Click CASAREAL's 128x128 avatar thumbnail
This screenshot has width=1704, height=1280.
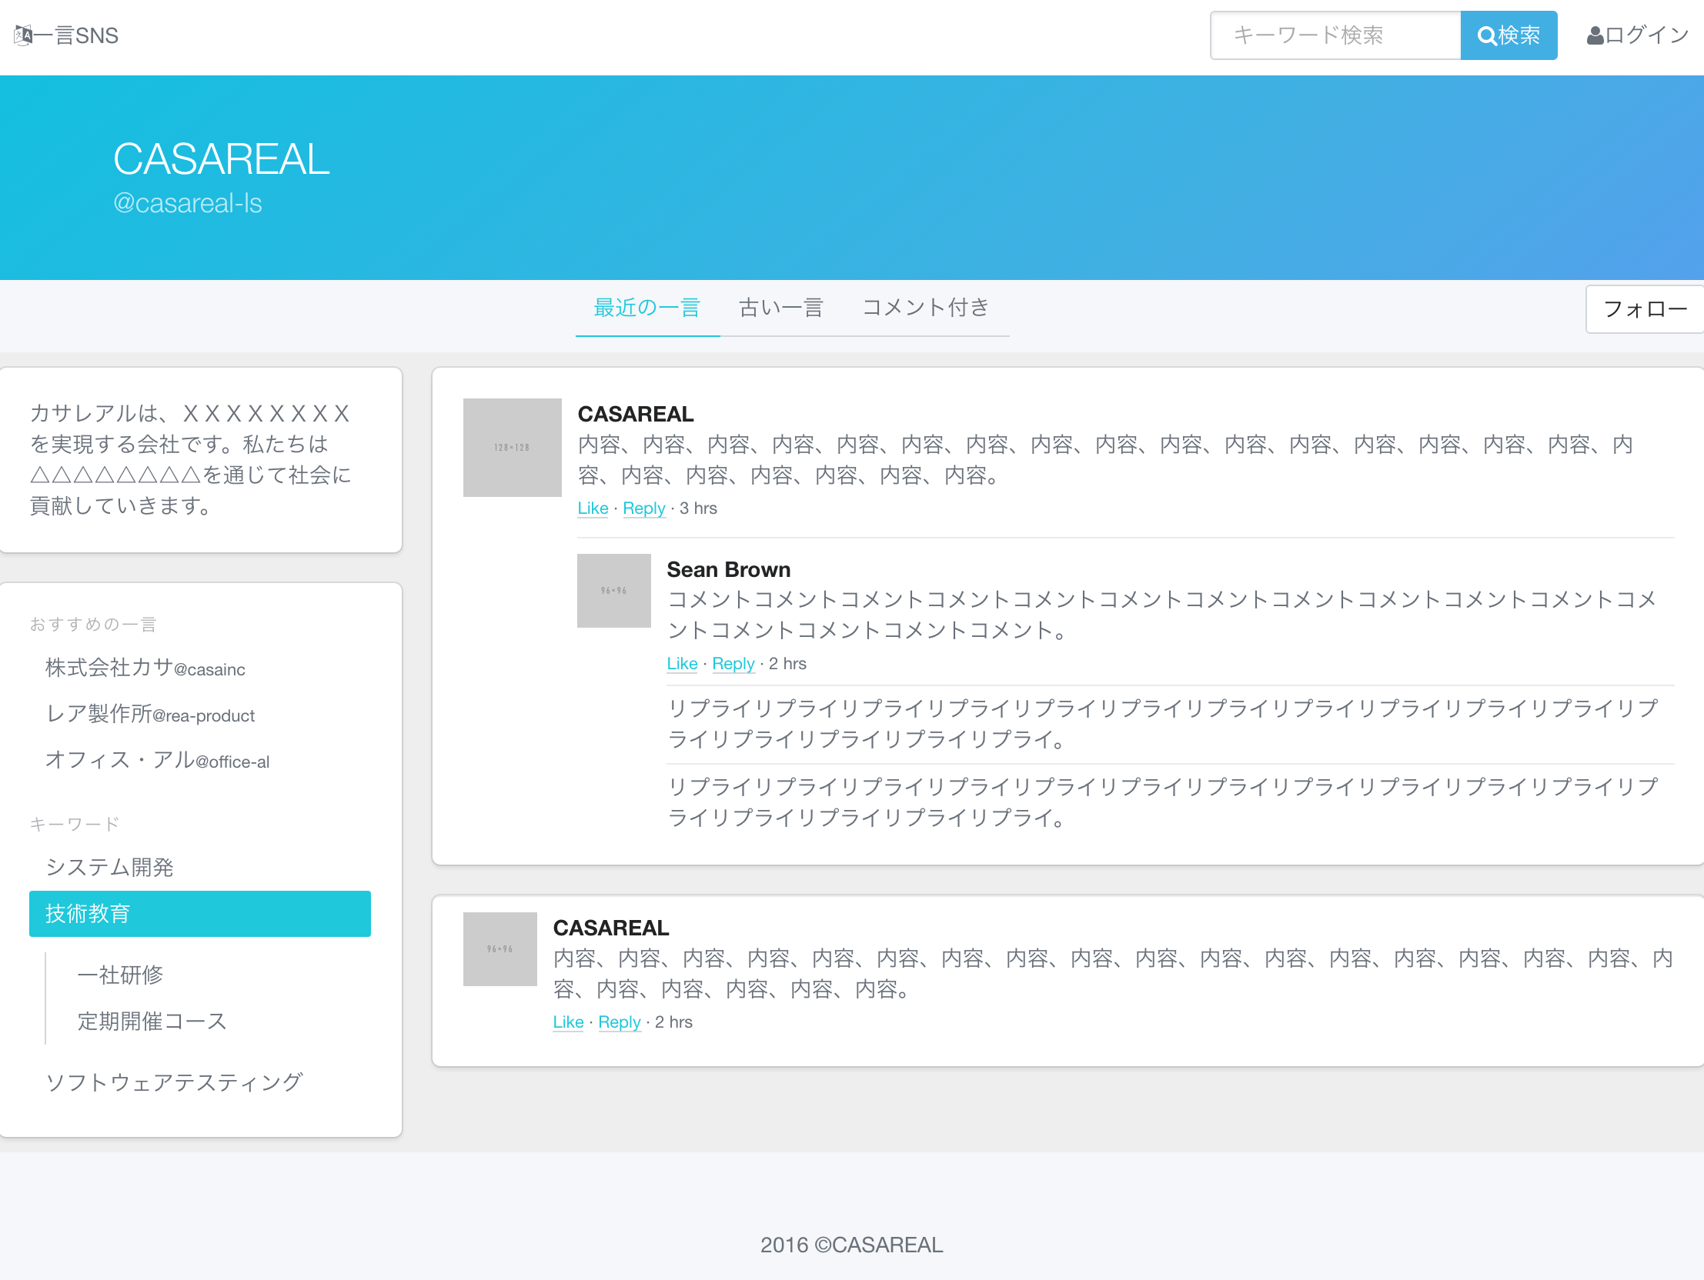(512, 448)
